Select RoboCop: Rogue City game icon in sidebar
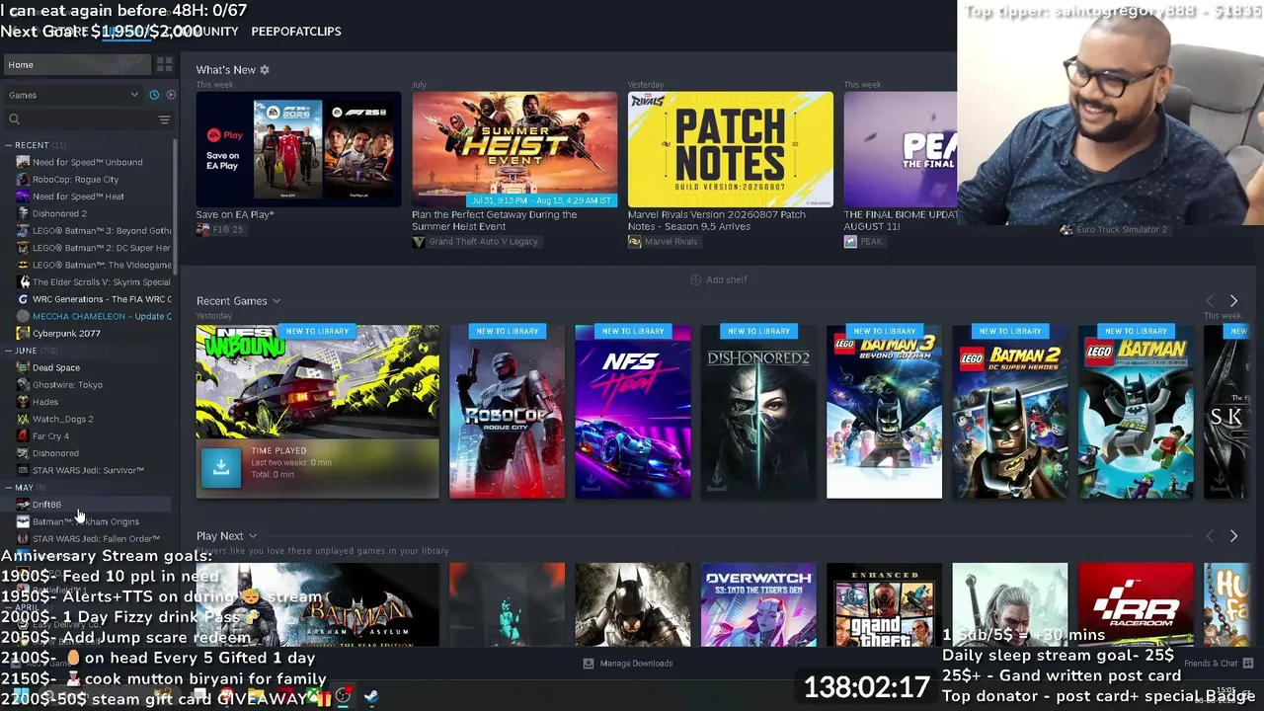This screenshot has height=711, width=1264. point(23,180)
